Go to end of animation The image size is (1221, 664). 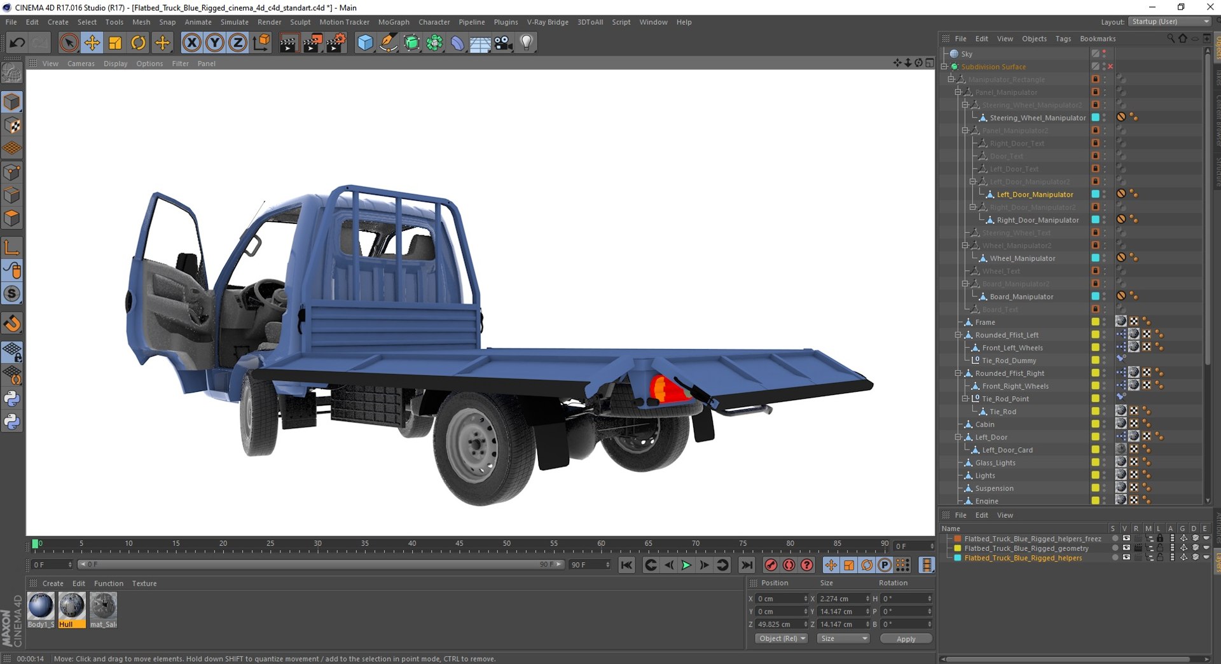coord(747,565)
